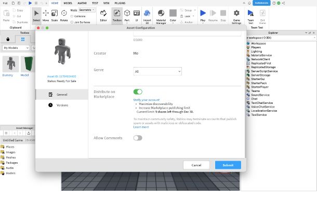Expand the Places folder in Asset Manager
Image resolution: width=317 pixels, height=198 pixels.
pyautogui.click(x=7, y=147)
